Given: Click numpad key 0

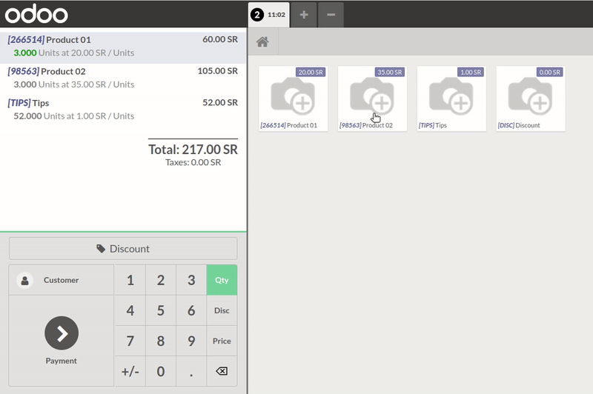Looking at the screenshot, I should click(x=161, y=371).
